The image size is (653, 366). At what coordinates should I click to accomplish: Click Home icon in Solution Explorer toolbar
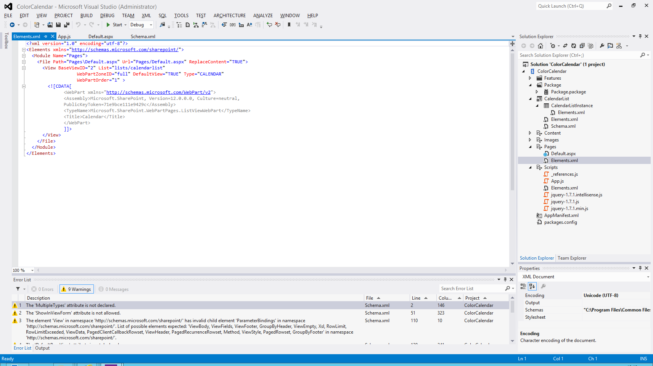tap(540, 46)
